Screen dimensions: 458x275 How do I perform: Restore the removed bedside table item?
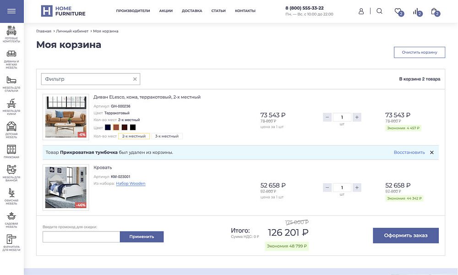409,153
